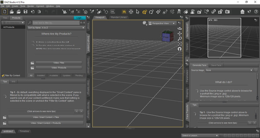Open the category filter dropdown
The image size is (260, 138).
(13, 23)
